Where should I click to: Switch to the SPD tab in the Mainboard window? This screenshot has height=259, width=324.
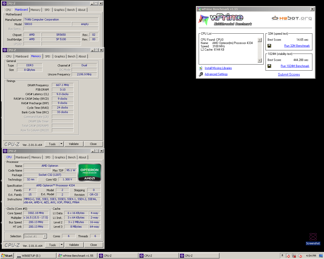coord(47,10)
